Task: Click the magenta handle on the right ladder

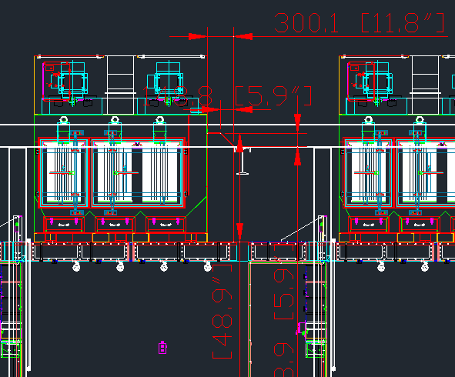Action: click(x=300, y=329)
